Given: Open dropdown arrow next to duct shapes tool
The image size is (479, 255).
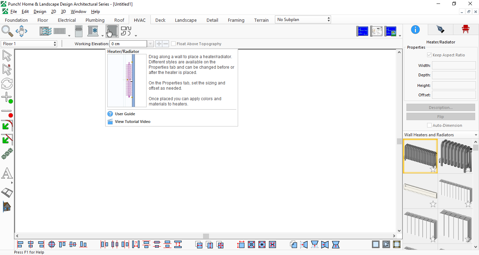Looking at the screenshot, I should [x=136, y=35].
